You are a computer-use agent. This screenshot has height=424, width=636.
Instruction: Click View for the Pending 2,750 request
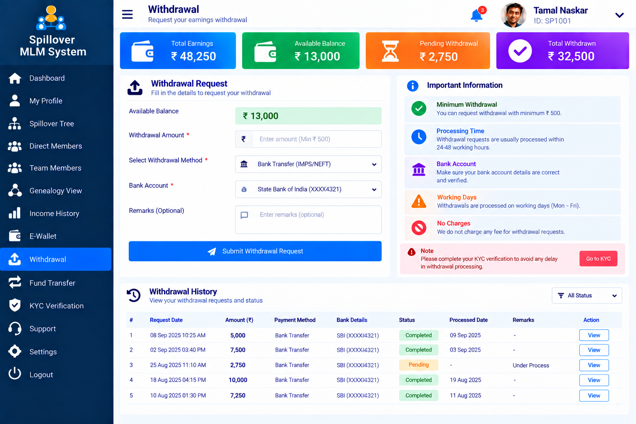[x=594, y=365]
